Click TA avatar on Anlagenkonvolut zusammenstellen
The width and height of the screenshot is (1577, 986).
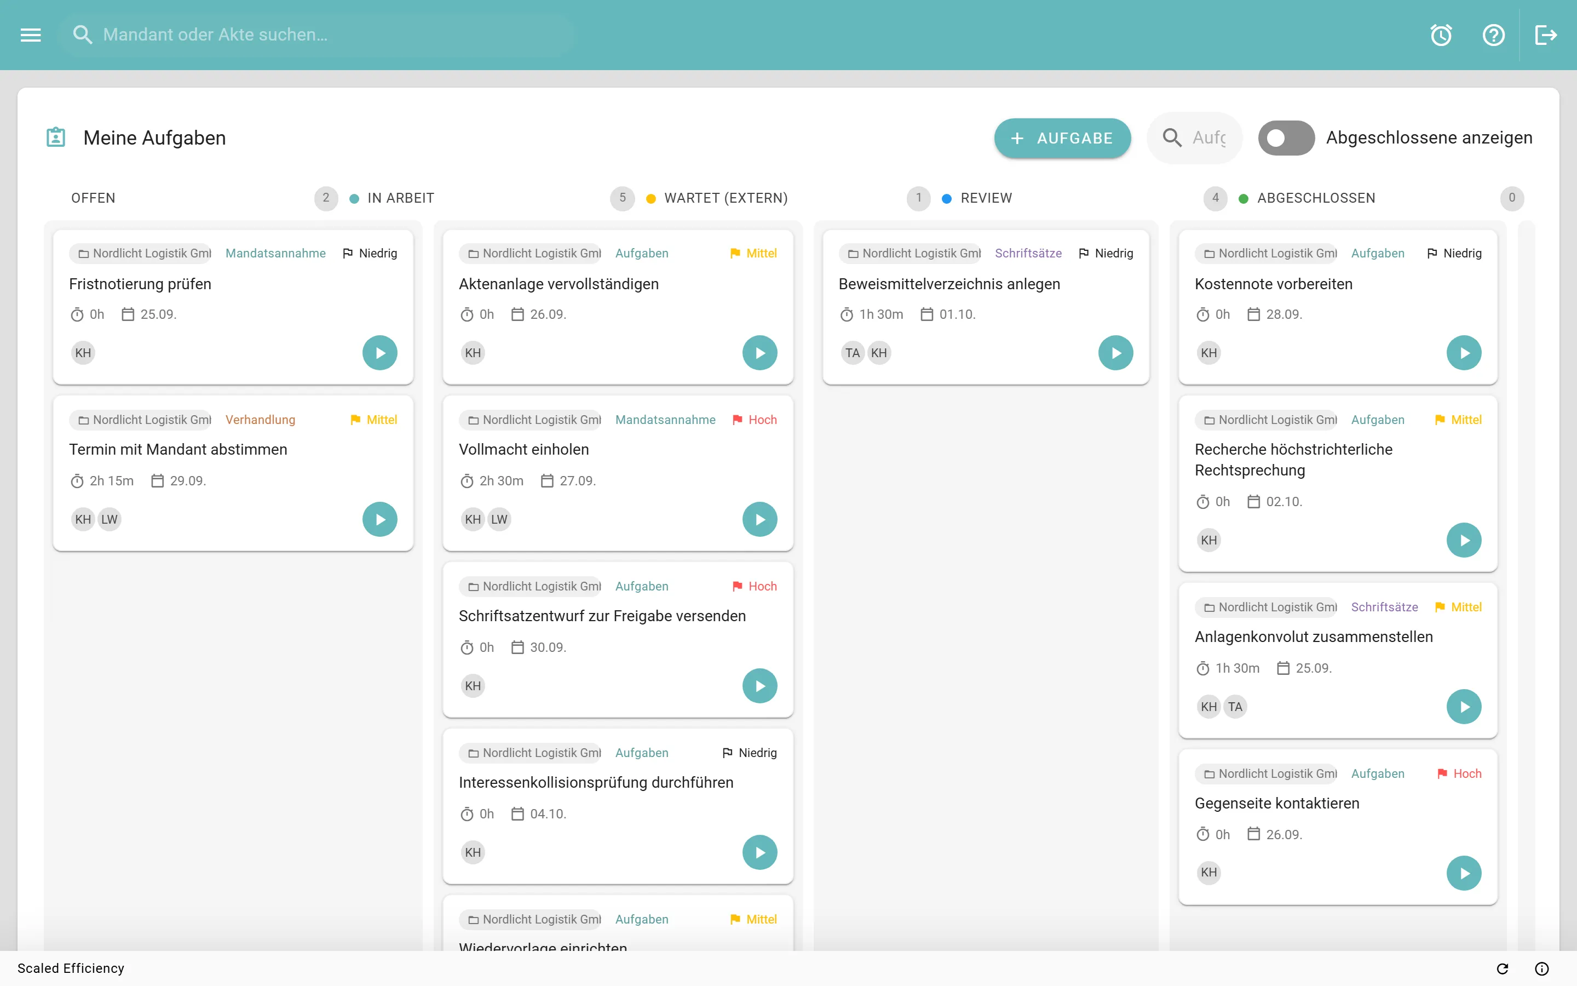click(x=1235, y=707)
